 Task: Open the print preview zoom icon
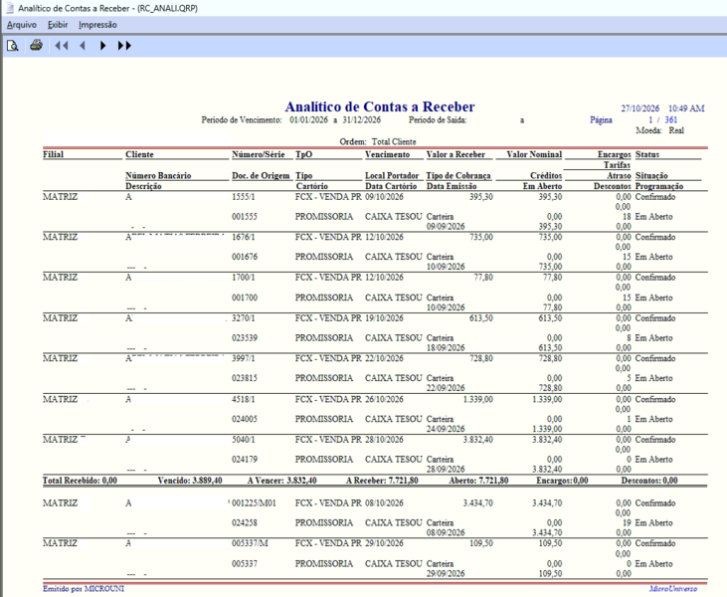click(x=13, y=46)
